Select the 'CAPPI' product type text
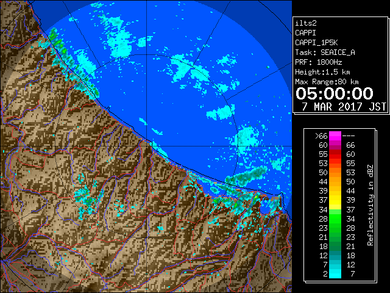Screen dimensions: 390x293 [305, 33]
